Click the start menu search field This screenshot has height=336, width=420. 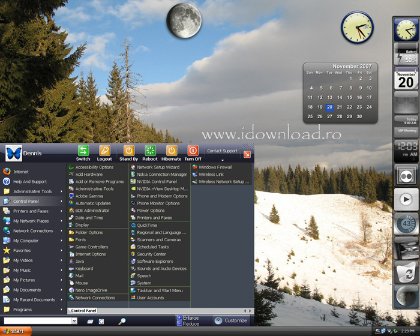(x=37, y=321)
